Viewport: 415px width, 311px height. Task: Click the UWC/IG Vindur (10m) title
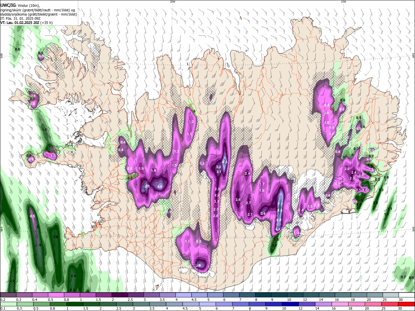(20, 5)
